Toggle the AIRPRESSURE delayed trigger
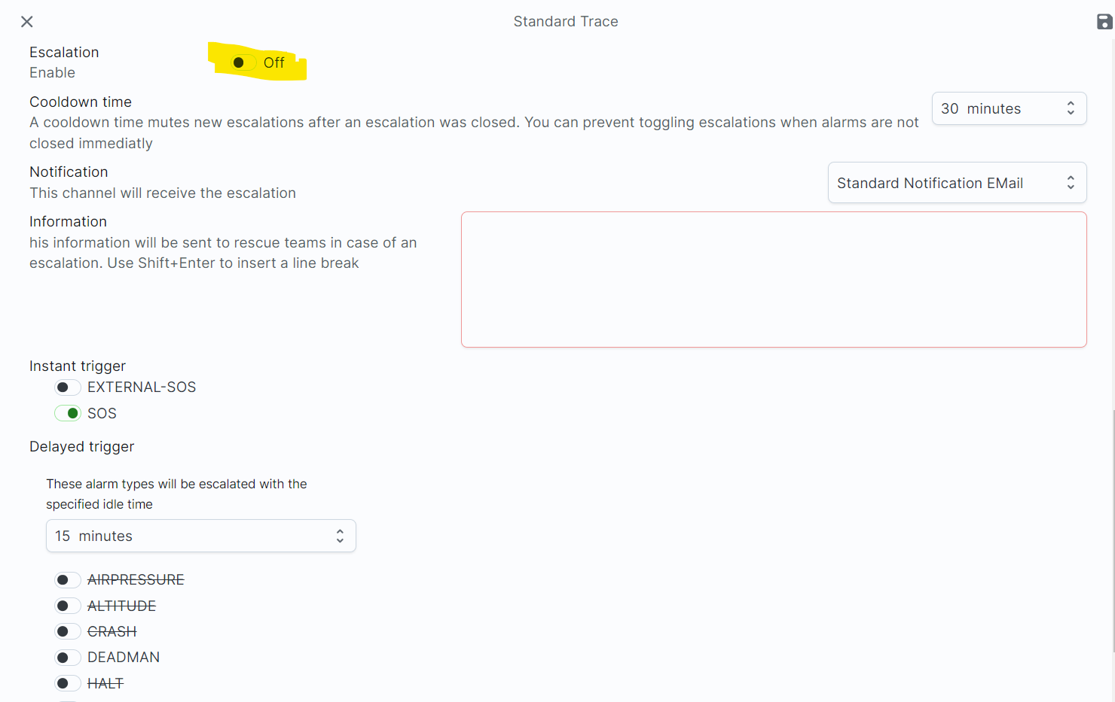The height and width of the screenshot is (702, 1115). [67, 580]
